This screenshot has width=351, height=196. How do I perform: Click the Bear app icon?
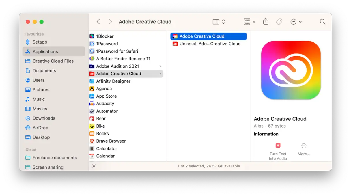pos(92,119)
